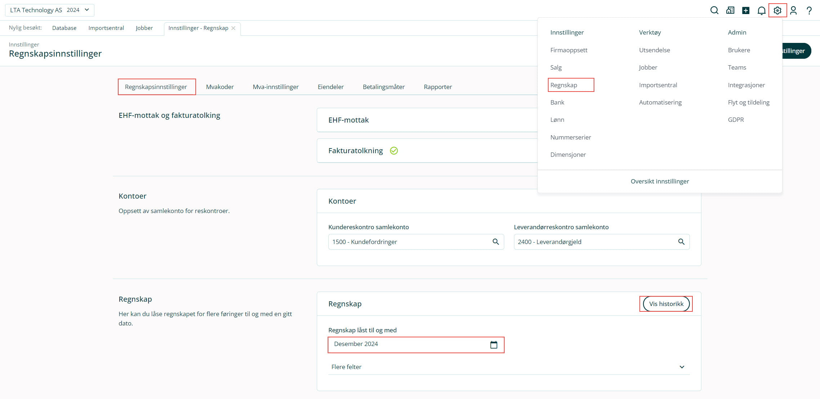
Task: Open the company overview building icon
Action: 730,10
